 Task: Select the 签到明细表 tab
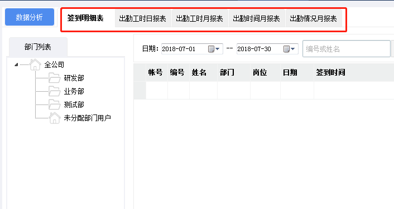(86, 18)
